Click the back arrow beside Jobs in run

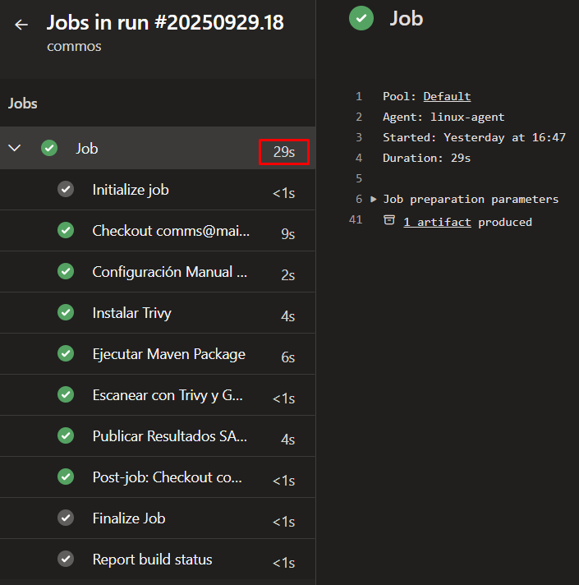(x=21, y=25)
